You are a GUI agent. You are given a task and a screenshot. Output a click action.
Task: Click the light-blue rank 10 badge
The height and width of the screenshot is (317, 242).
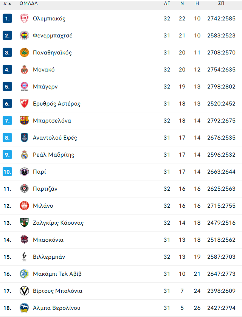tap(7, 172)
